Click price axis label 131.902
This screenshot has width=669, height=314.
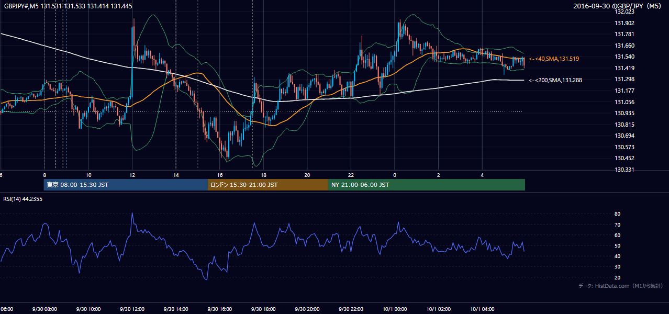[x=624, y=23]
